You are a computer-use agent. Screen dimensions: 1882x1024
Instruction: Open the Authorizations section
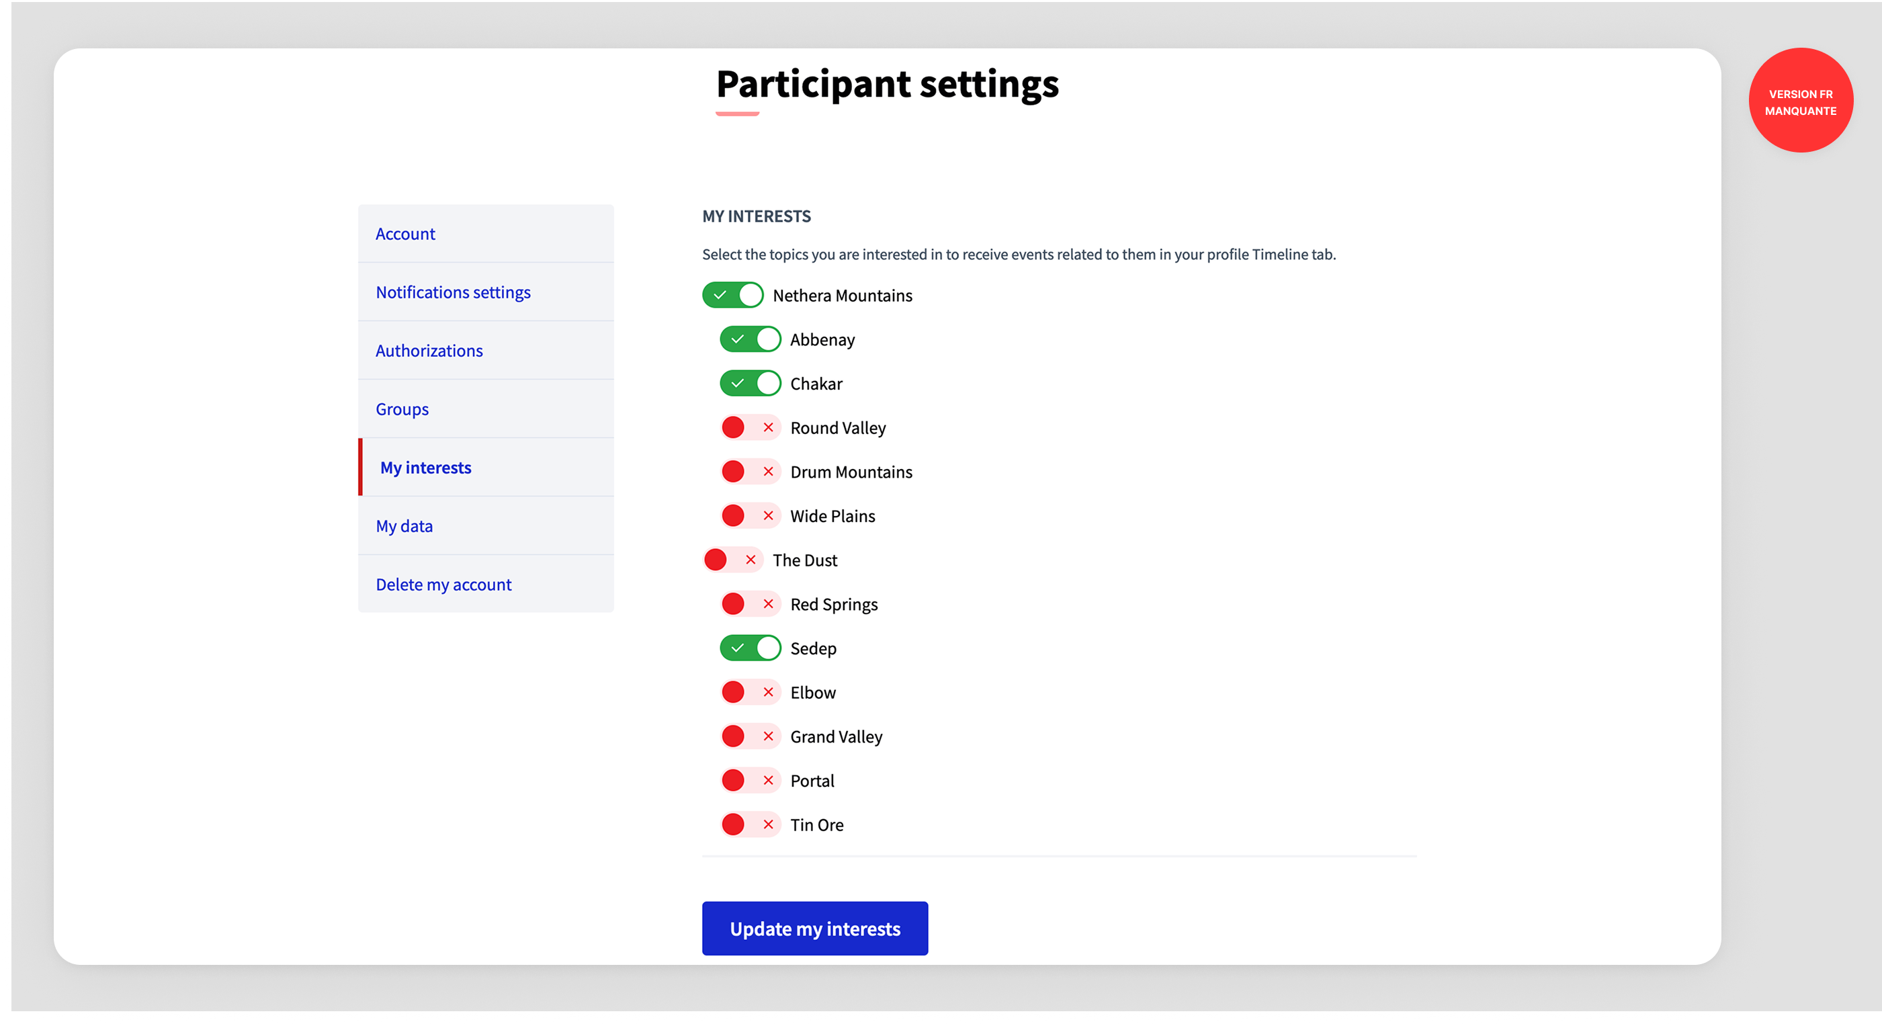point(486,351)
